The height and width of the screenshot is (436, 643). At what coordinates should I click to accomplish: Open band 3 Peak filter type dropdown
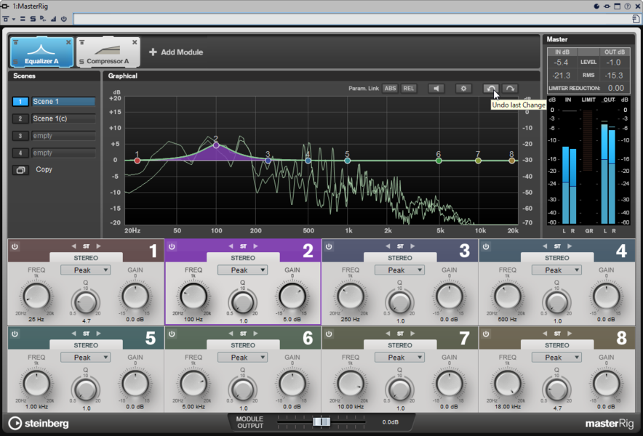point(400,270)
